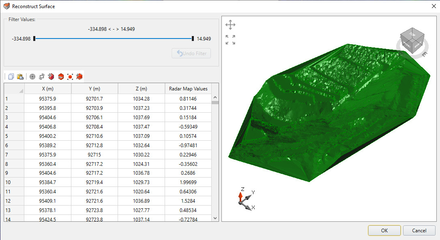Screen dimensions: 440x240
Task: Click the right filter slider handle
Action: click(x=193, y=39)
